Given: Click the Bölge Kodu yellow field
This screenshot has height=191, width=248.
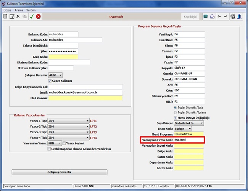Looking at the screenshot, I should click(189, 151).
